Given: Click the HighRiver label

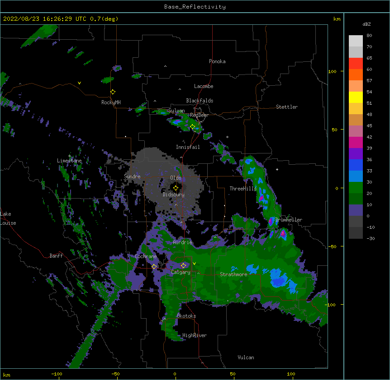Looking at the screenshot, I should click(195, 335).
